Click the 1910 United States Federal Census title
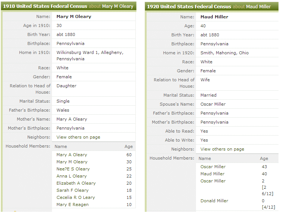The height and width of the screenshot is (212, 282). tap(45, 6)
